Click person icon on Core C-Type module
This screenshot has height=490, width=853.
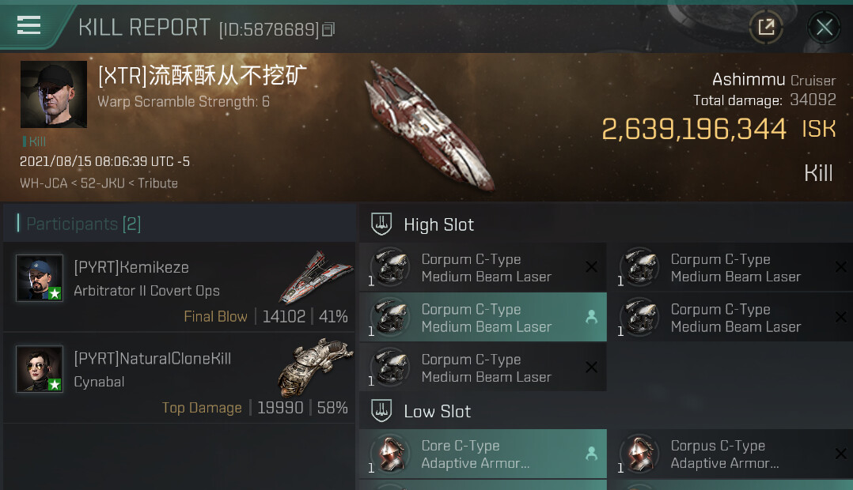[591, 454]
